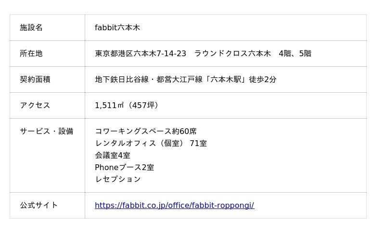Click the 契約面積 row label
Screen dimensions: 385x233
[x=35, y=80]
